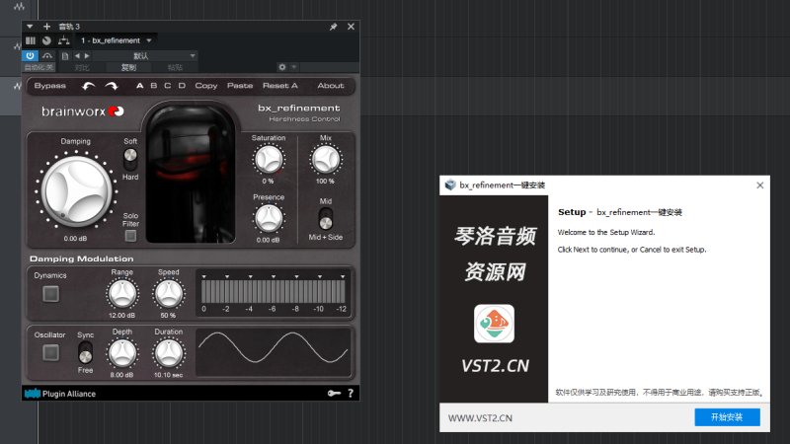Image resolution: width=790 pixels, height=444 pixels.
Task: Click the 对比 compare button
Action: pos(82,67)
